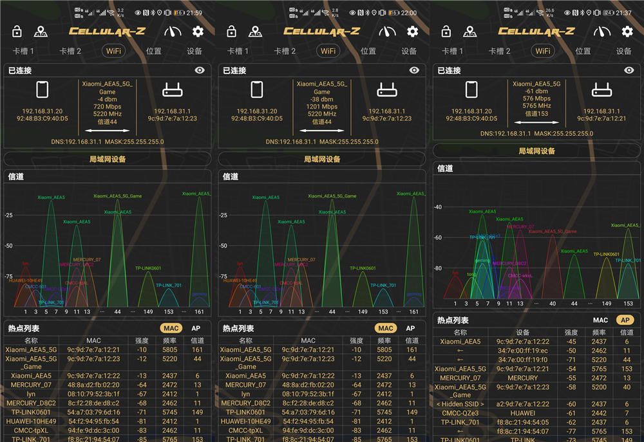Tap the phone device icon in the 22:00 screen
Image resolution: width=644 pixels, height=442 pixels.
click(257, 89)
